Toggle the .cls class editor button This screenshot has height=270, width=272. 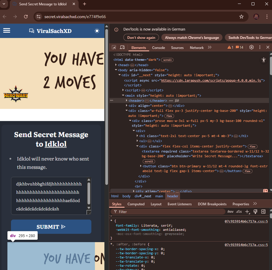tap(239, 212)
